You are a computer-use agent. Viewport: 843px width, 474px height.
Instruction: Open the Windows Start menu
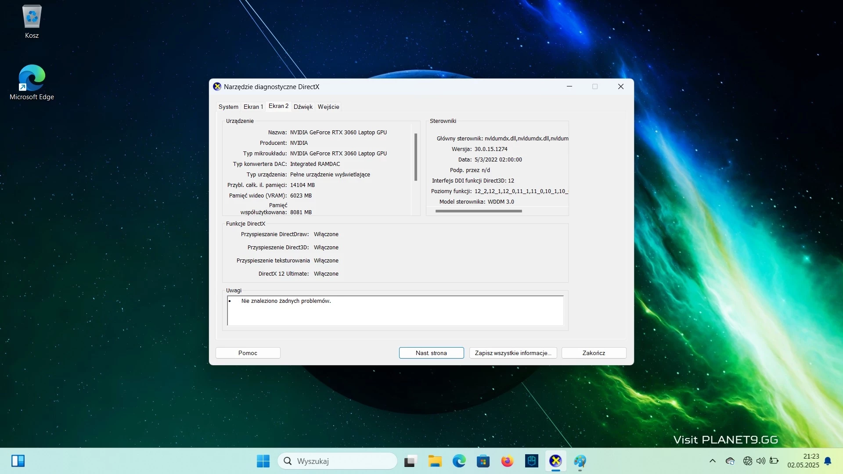pos(263,461)
